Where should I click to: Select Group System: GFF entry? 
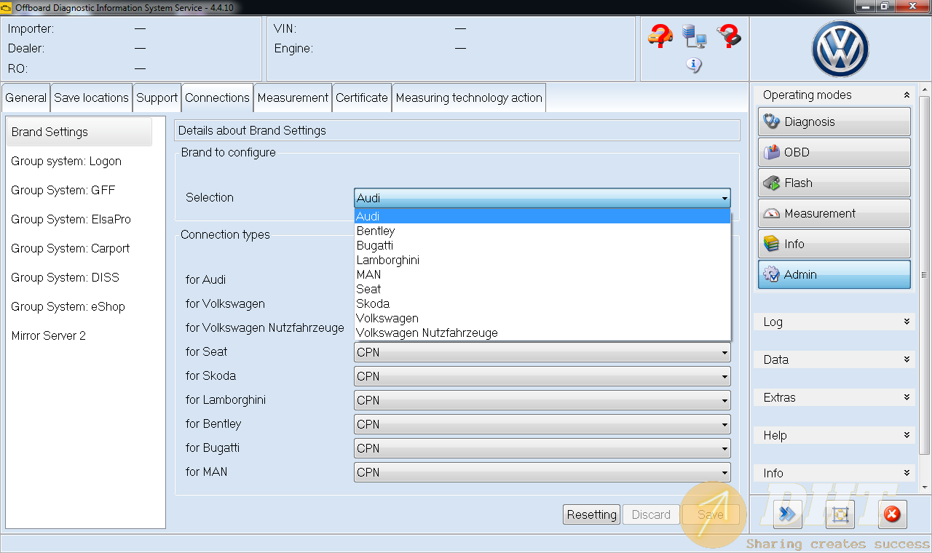(63, 190)
